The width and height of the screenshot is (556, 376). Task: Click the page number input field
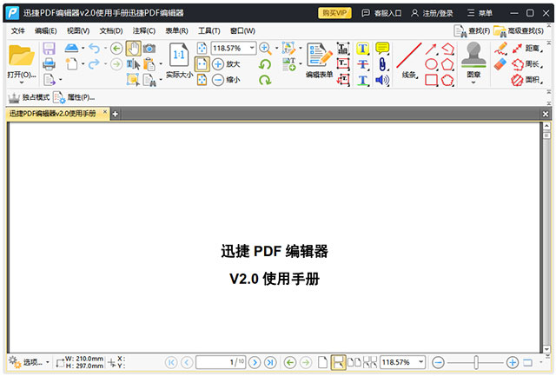click(x=221, y=362)
